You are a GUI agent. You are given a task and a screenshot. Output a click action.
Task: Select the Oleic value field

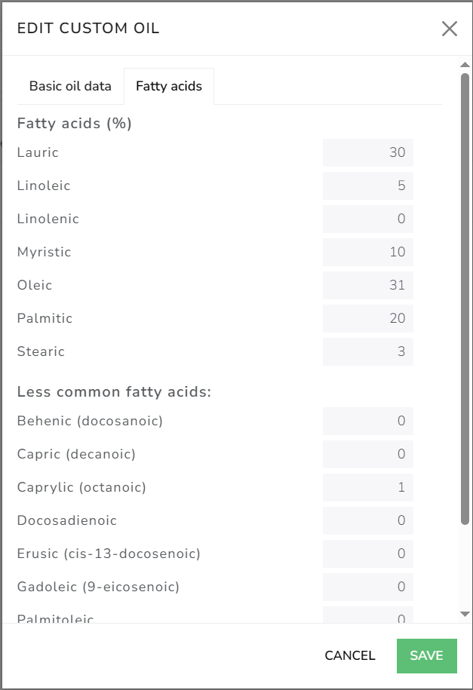(367, 285)
